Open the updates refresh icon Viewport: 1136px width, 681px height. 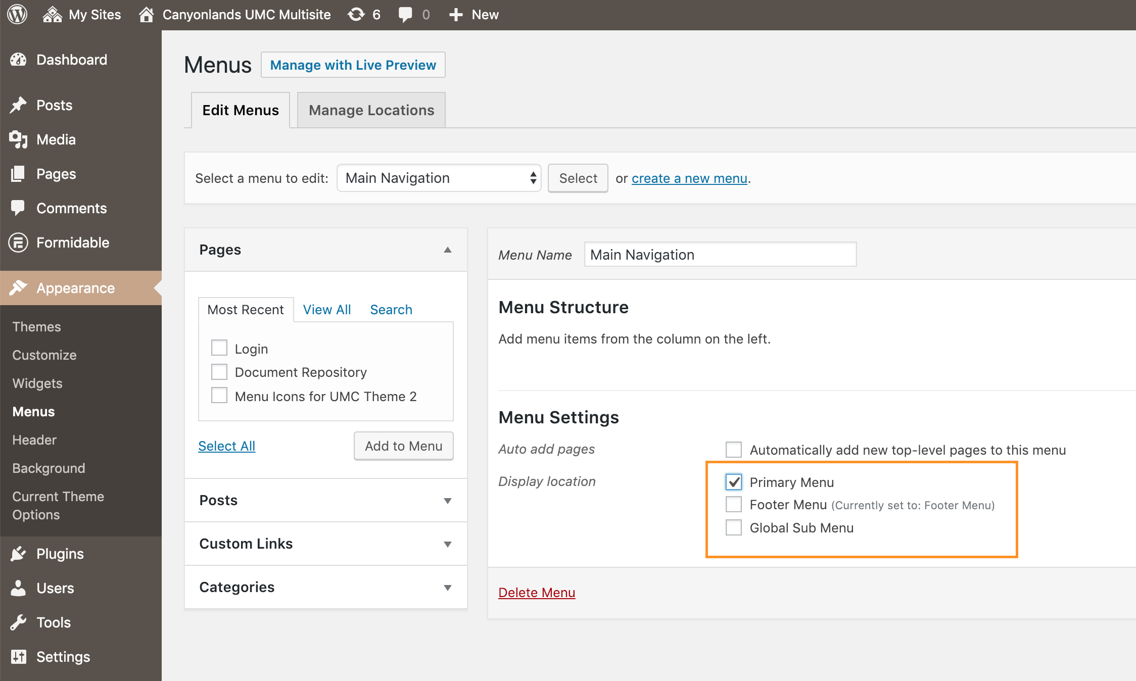356,15
